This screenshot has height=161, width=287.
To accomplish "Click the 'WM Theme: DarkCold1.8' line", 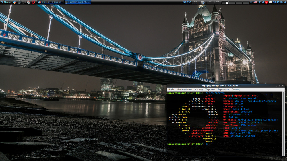I will click(250, 120).
